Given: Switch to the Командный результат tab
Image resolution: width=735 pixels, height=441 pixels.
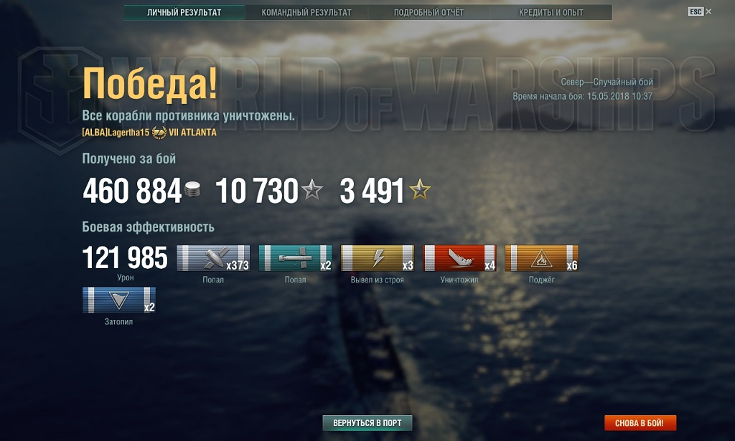Looking at the screenshot, I should click(x=306, y=13).
